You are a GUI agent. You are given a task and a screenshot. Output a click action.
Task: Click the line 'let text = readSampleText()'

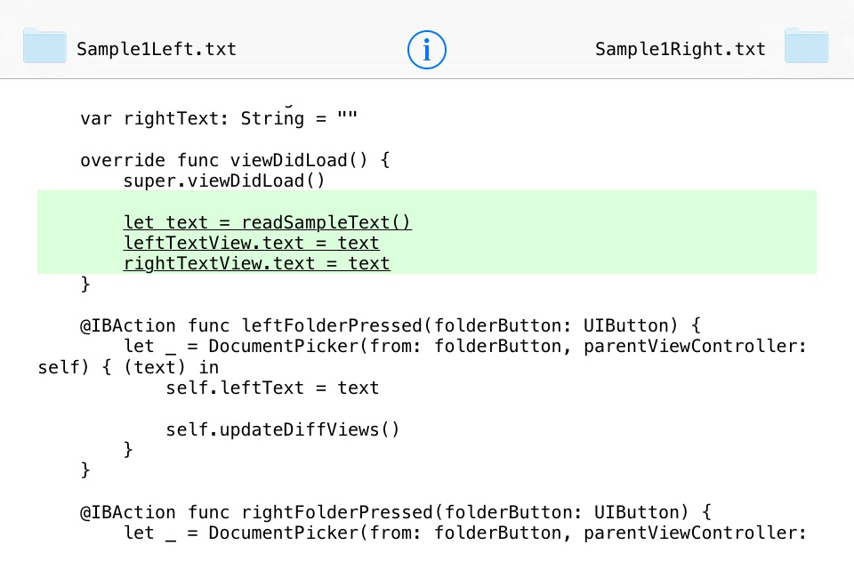267,222
